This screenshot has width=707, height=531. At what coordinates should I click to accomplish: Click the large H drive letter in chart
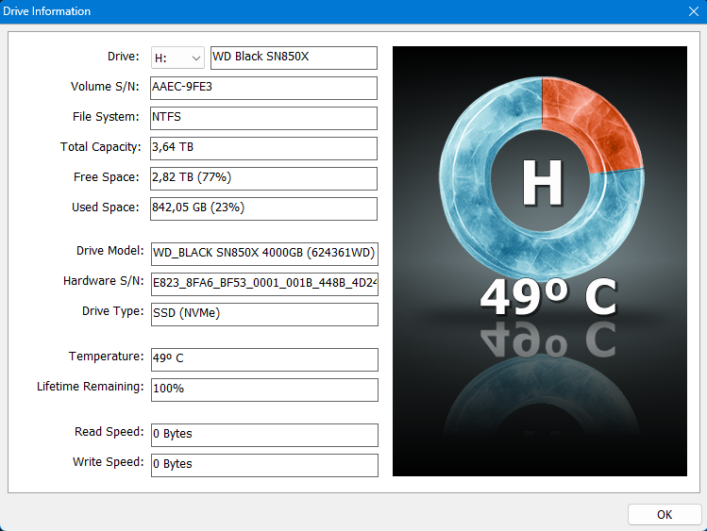tap(542, 183)
